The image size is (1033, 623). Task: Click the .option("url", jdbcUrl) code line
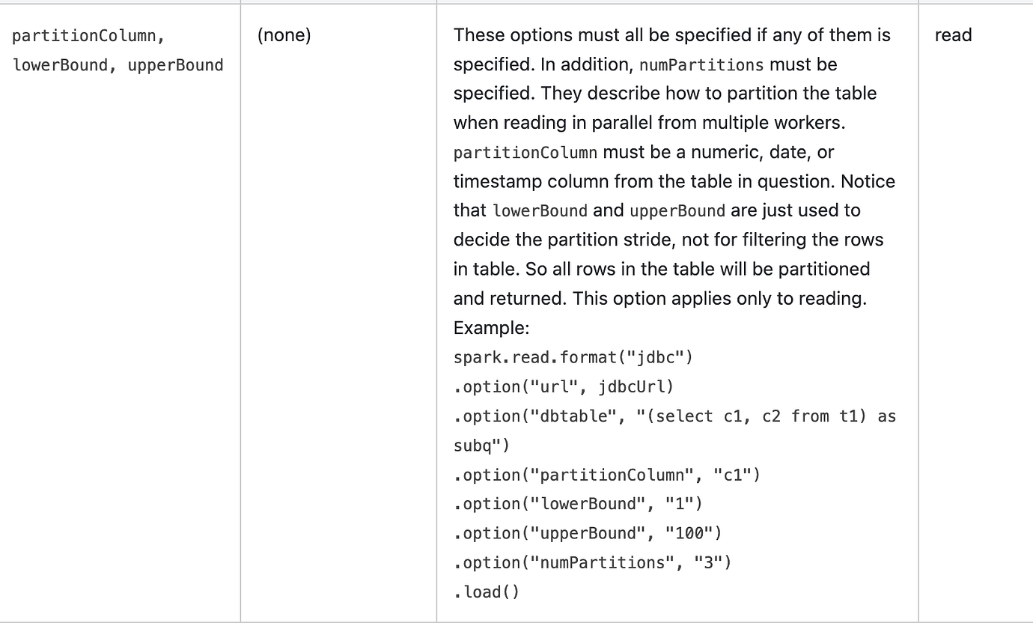(564, 387)
